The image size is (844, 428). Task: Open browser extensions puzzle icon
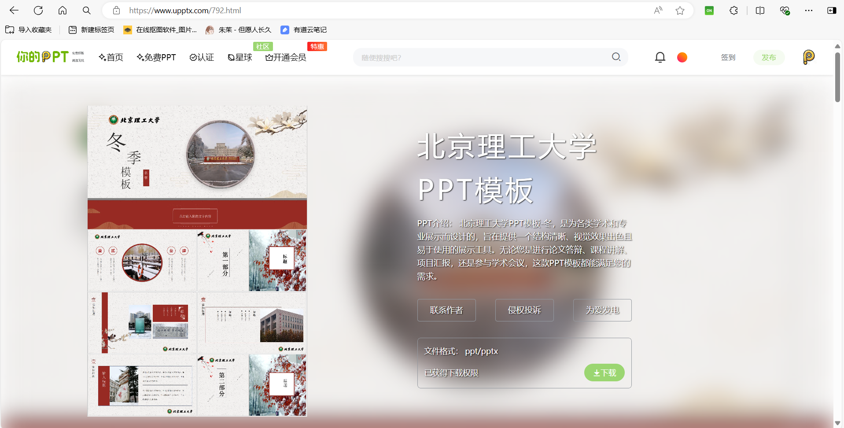(x=733, y=10)
